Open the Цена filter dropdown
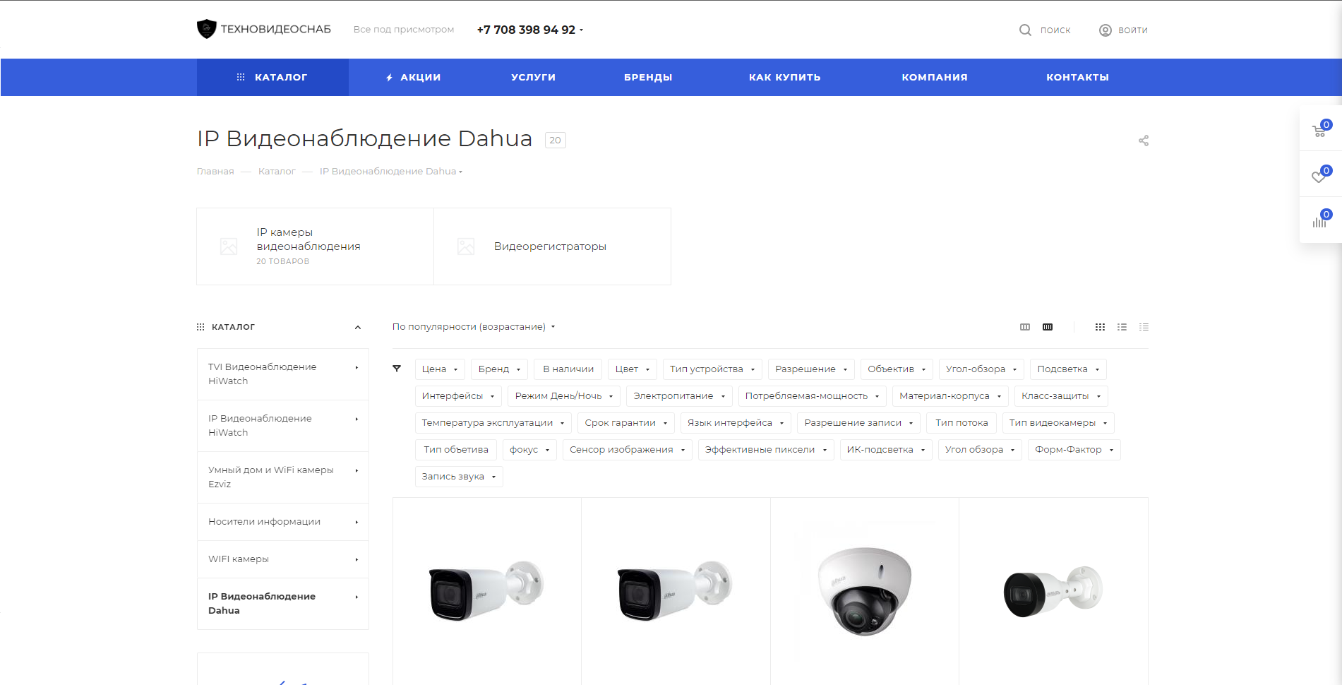 click(440, 369)
